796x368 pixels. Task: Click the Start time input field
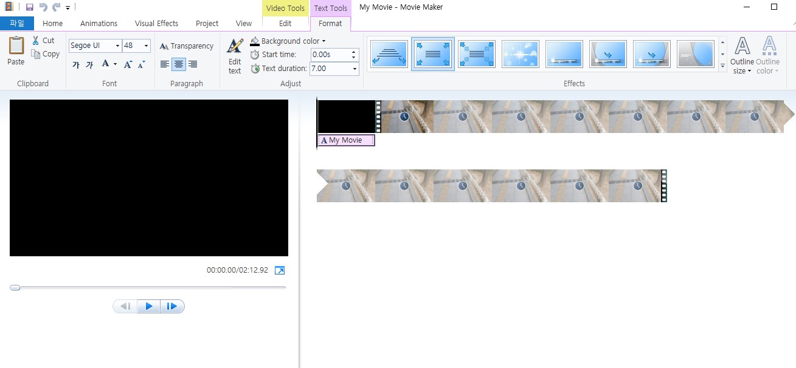pyautogui.click(x=330, y=55)
